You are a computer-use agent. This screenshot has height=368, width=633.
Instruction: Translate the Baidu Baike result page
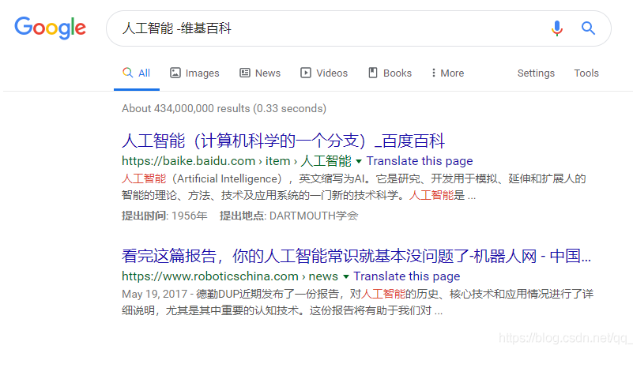pyautogui.click(x=420, y=161)
